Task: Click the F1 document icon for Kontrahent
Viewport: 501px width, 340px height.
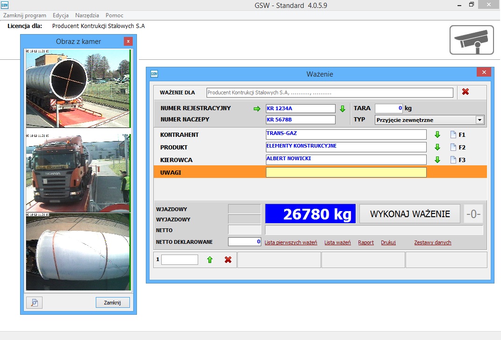Action: tap(453, 135)
